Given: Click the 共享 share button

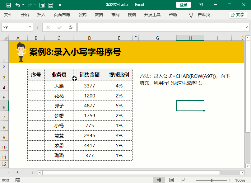Looking at the screenshot, I should pos(238,15).
